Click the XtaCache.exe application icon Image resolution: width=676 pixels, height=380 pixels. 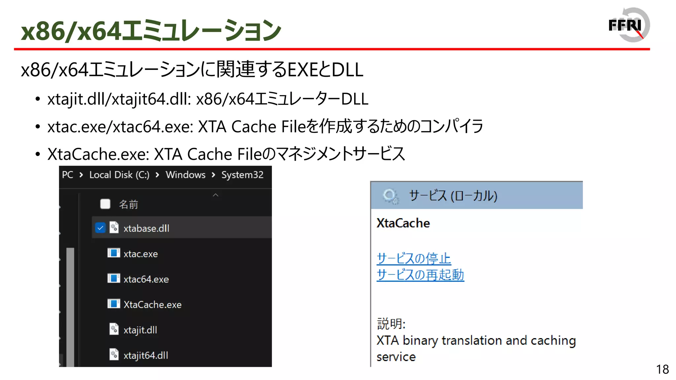(x=114, y=304)
